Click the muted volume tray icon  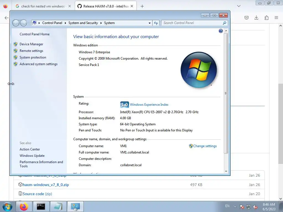coord(255,207)
